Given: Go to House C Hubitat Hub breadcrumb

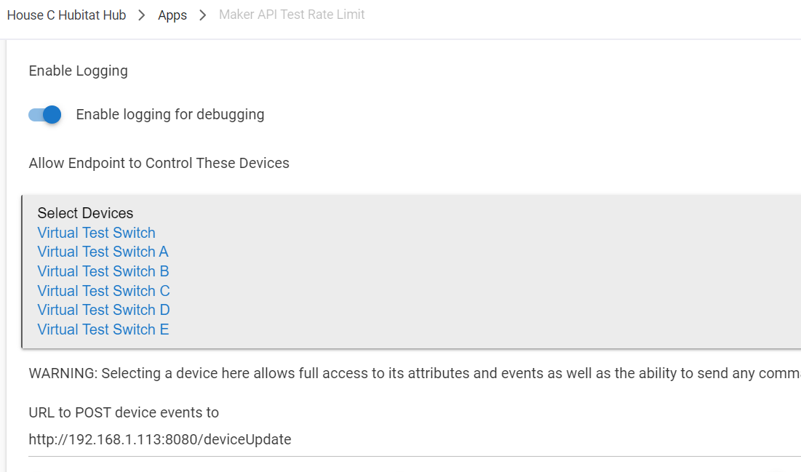Looking at the screenshot, I should 66,15.
